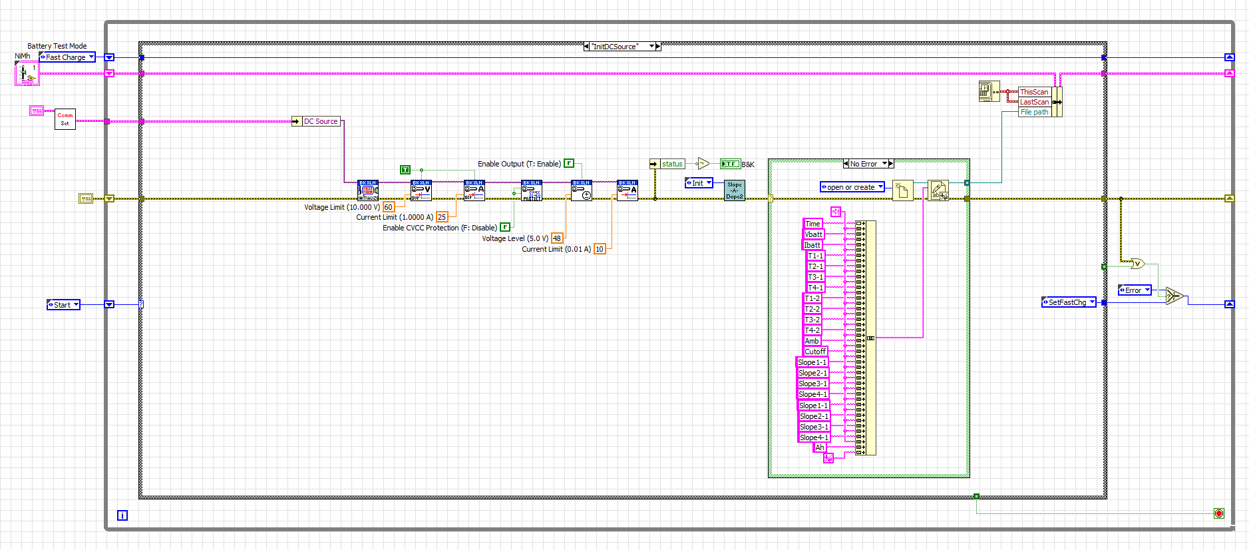
Task: Click the DC Source unbundle element
Action: point(321,121)
